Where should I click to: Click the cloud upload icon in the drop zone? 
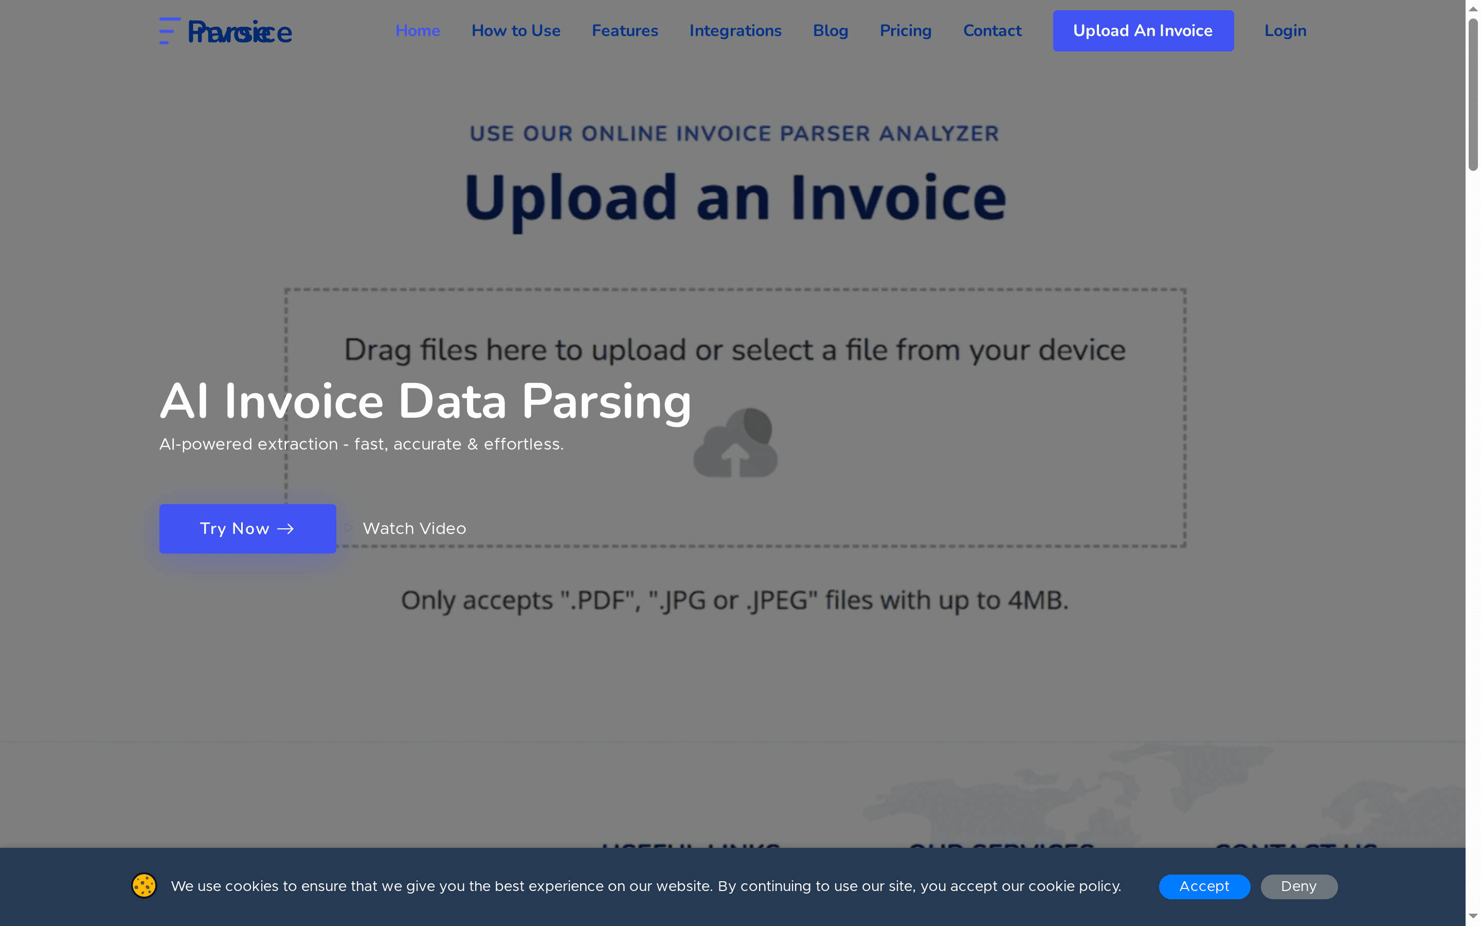pyautogui.click(x=734, y=442)
